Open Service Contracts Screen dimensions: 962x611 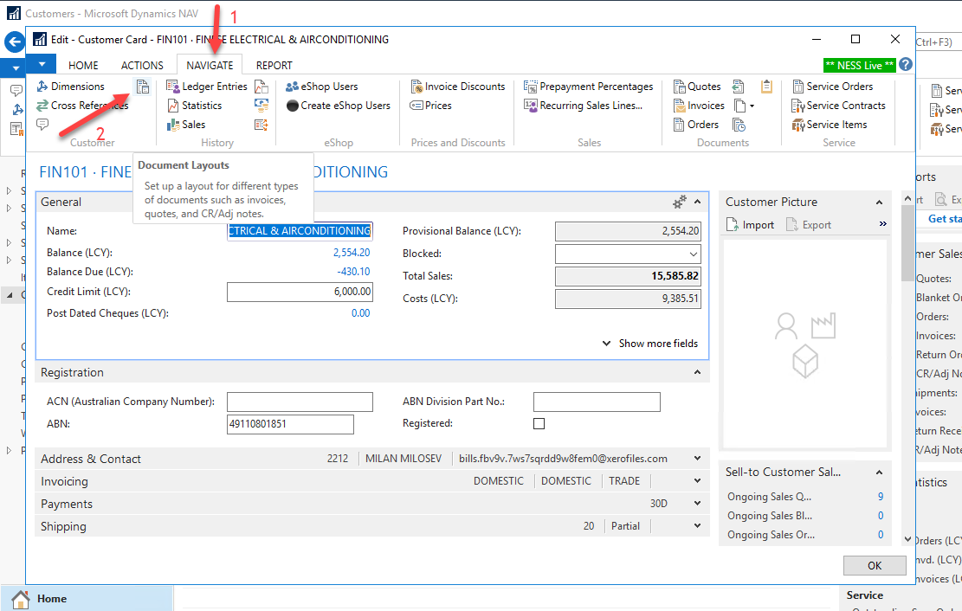tap(839, 106)
